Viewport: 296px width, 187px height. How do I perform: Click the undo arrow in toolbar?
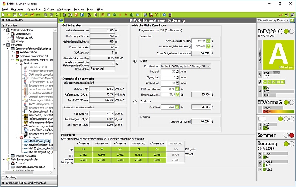(x=45, y=14)
